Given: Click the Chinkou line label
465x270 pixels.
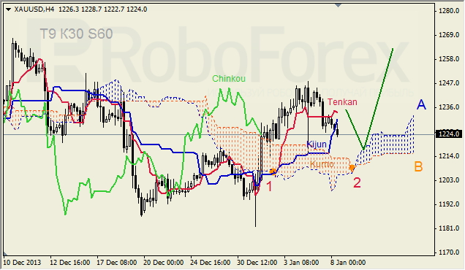Looking at the screenshot, I should (229, 79).
